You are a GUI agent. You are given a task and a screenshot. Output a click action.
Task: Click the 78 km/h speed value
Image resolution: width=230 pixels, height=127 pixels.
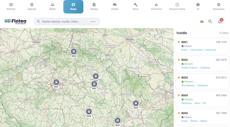tap(189, 99)
